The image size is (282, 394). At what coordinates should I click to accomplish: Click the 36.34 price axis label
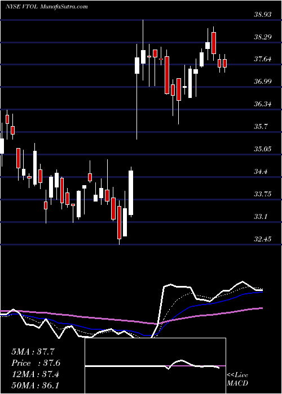tap(263, 104)
